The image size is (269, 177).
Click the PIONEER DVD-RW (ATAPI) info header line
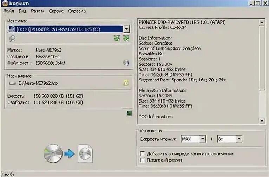coord(182,22)
